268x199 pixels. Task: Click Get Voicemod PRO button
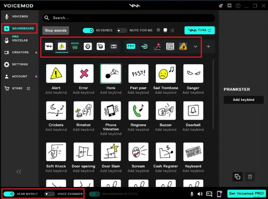point(247,194)
